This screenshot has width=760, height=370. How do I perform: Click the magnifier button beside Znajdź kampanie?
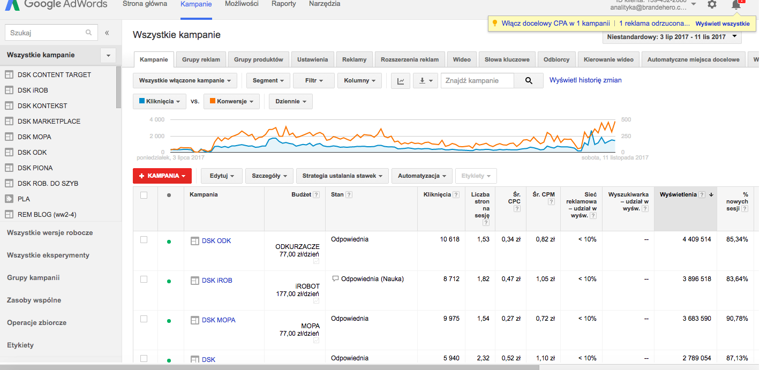click(x=529, y=81)
